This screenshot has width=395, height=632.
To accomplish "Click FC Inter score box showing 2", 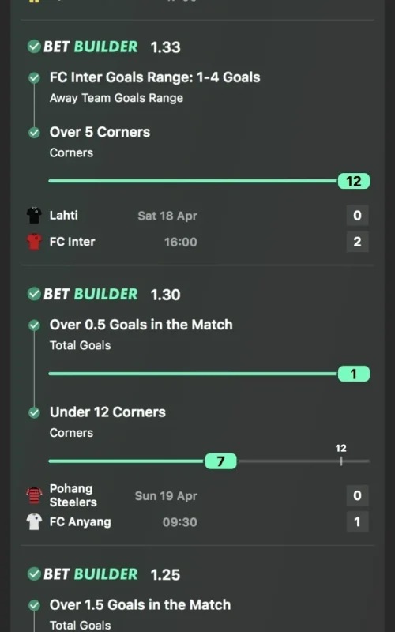I will click(358, 242).
